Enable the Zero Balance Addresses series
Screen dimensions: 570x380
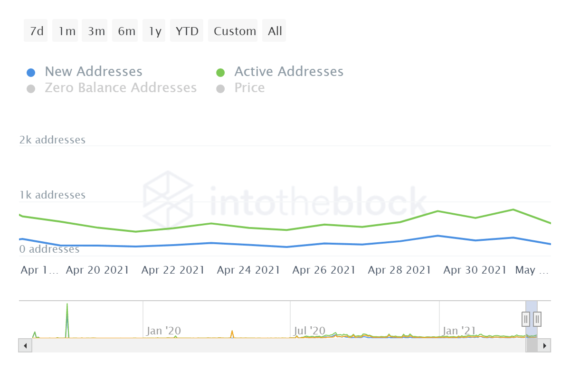(120, 88)
